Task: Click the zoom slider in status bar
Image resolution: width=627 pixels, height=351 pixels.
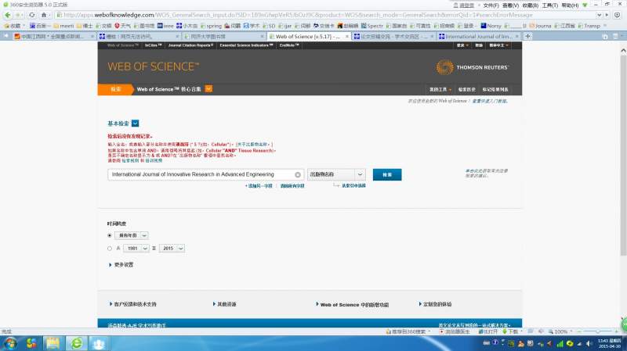Action: tap(597, 331)
